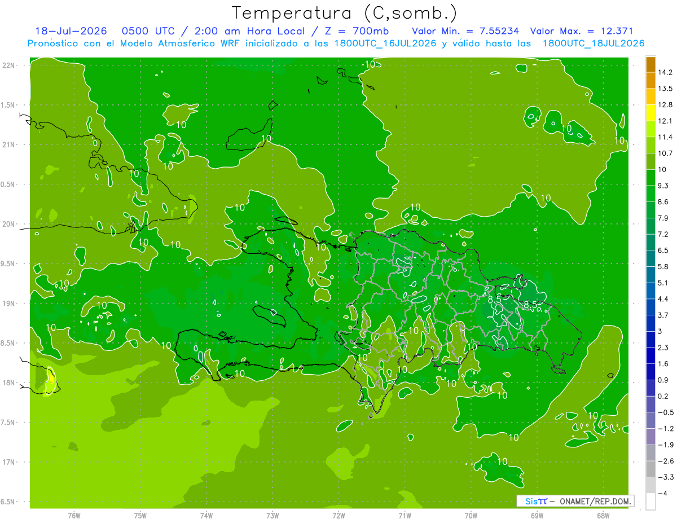Image resolution: width=677 pixels, height=523 pixels.
Task: Select the '11.4' colorbar value
Action: pos(666,137)
